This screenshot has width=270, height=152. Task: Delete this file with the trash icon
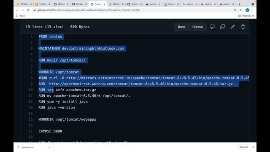(x=243, y=27)
